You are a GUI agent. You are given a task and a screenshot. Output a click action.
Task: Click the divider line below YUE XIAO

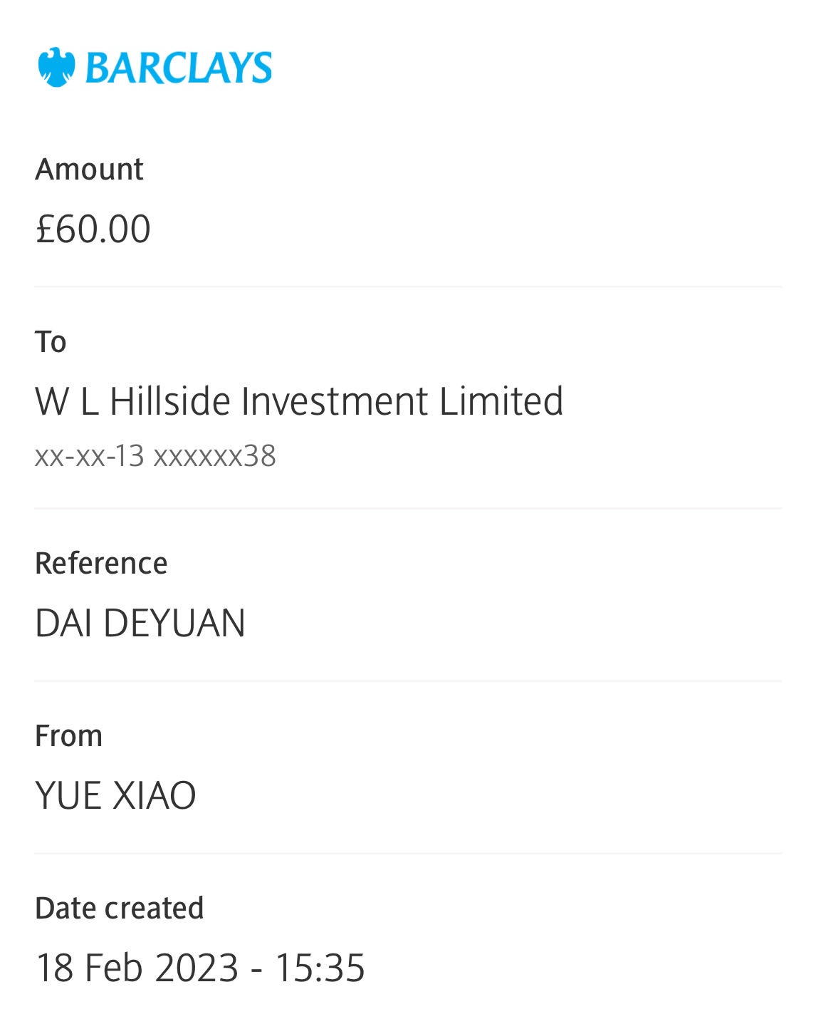(x=408, y=853)
